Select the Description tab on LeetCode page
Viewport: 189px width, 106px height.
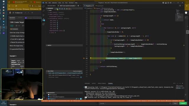click(x=12, y=17)
